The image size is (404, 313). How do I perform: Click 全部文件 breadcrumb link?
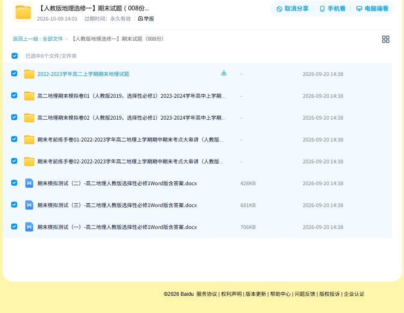pos(52,39)
